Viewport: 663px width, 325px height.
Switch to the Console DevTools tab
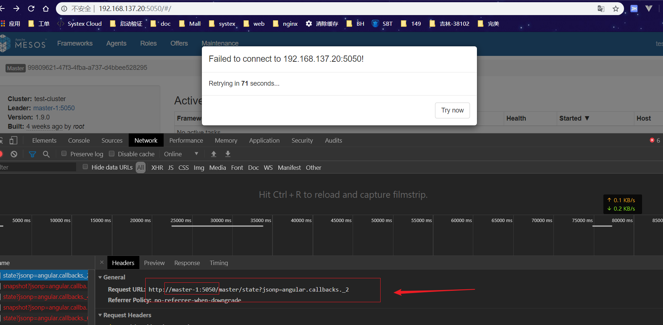pos(79,140)
